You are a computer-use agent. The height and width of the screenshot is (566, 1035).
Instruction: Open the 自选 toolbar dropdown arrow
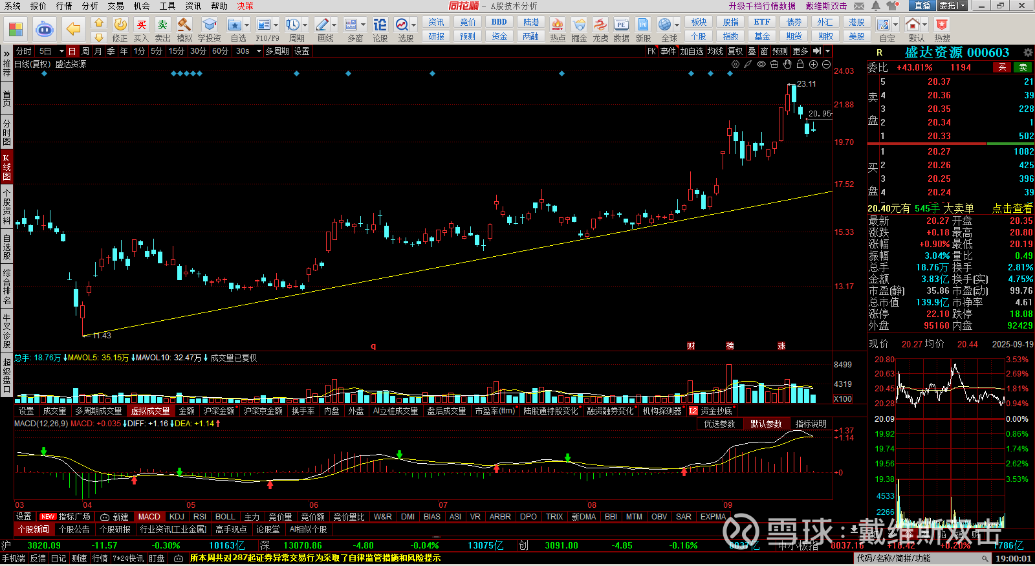tap(246, 25)
